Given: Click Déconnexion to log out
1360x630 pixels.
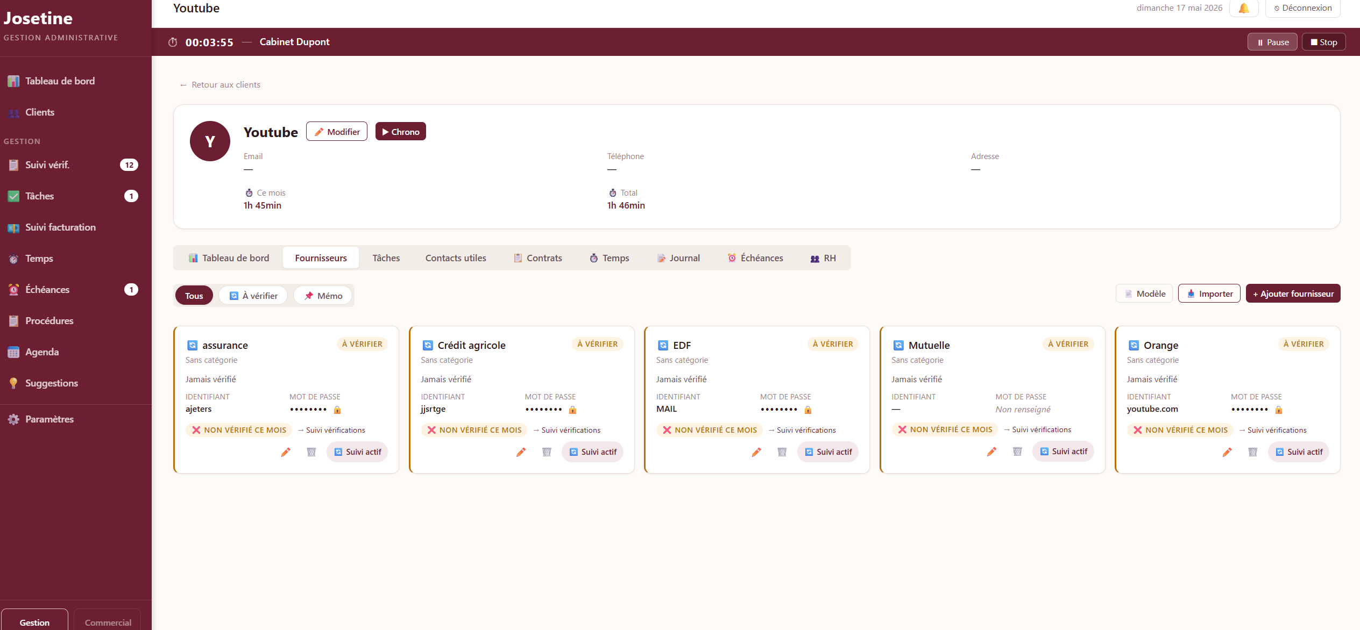Looking at the screenshot, I should [1302, 8].
